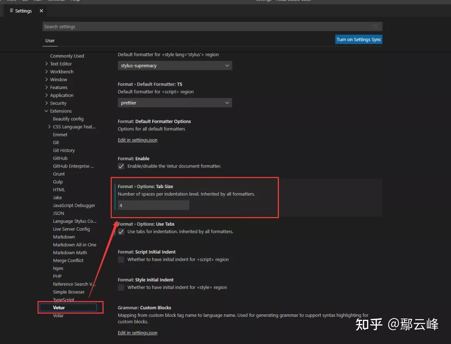Open the prettier TS formatter dropdown
451x344 pixels.
click(x=175, y=103)
